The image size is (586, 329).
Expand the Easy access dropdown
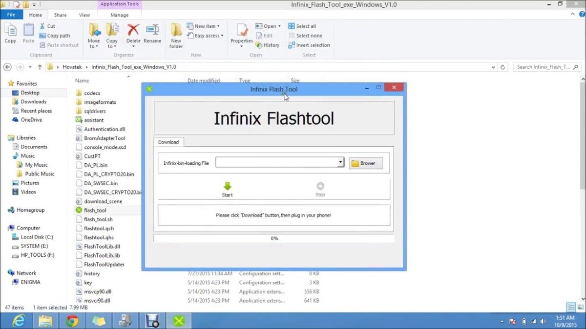coord(205,36)
